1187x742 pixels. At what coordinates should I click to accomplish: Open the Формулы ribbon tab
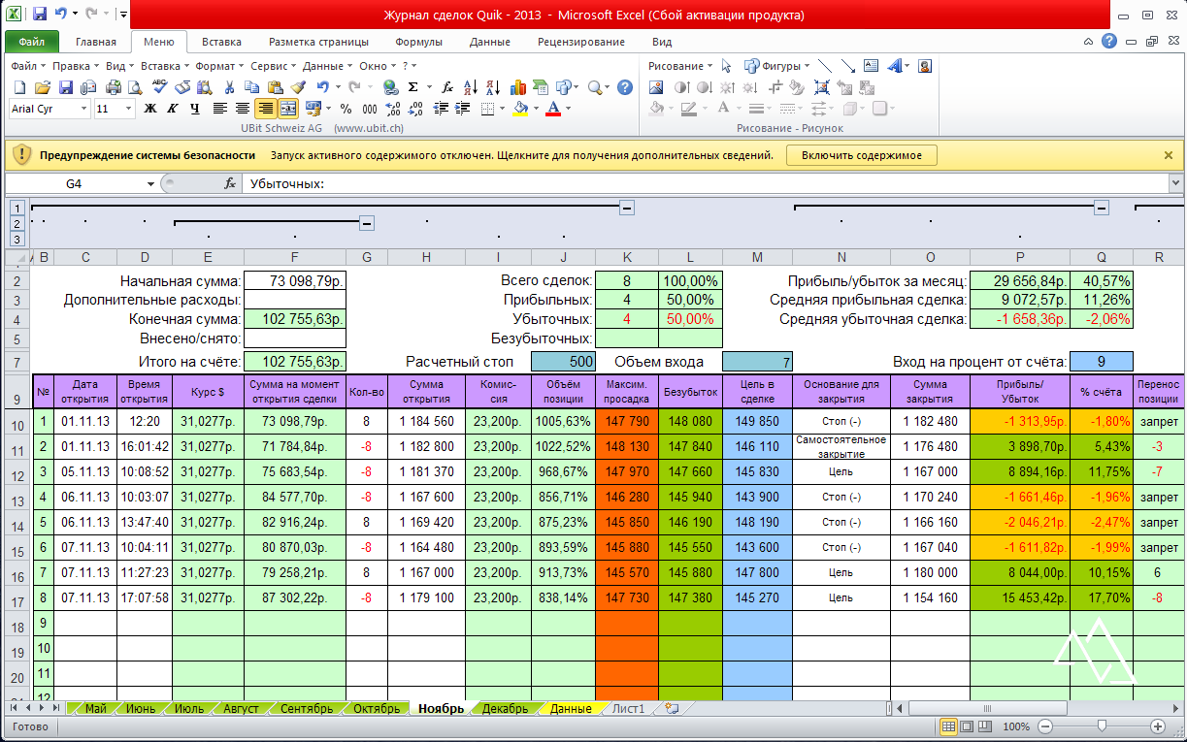pos(418,42)
